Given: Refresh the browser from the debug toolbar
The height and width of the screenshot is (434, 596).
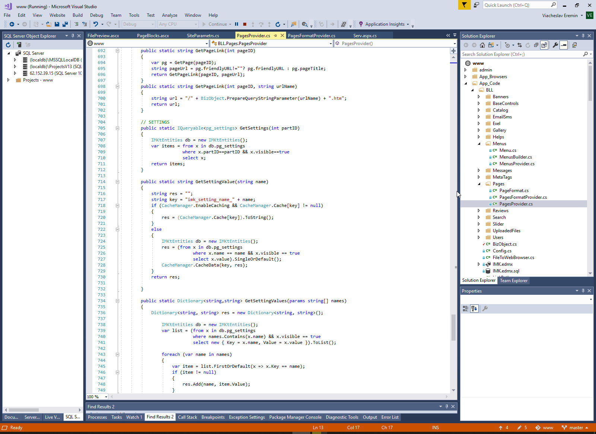Looking at the screenshot, I should pos(278,24).
